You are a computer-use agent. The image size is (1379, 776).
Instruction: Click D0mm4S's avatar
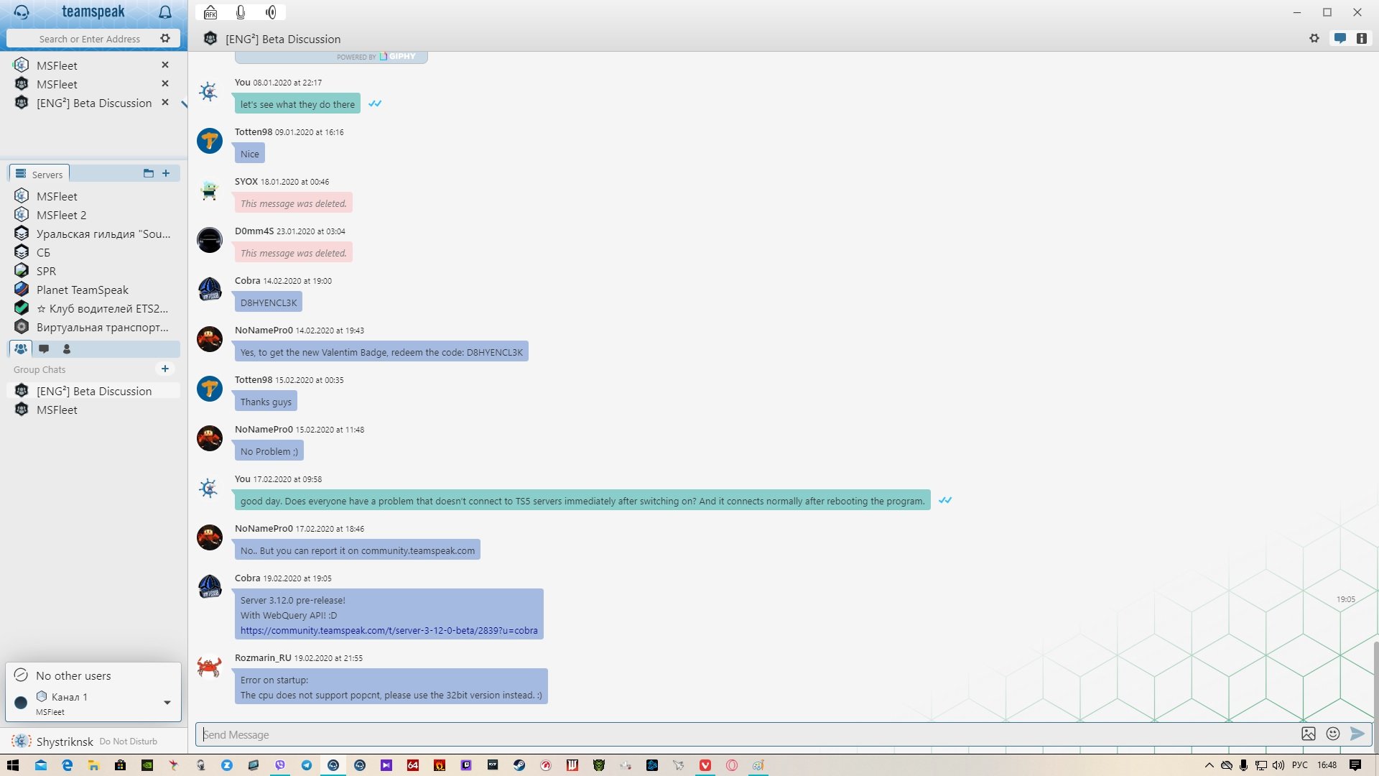(210, 240)
